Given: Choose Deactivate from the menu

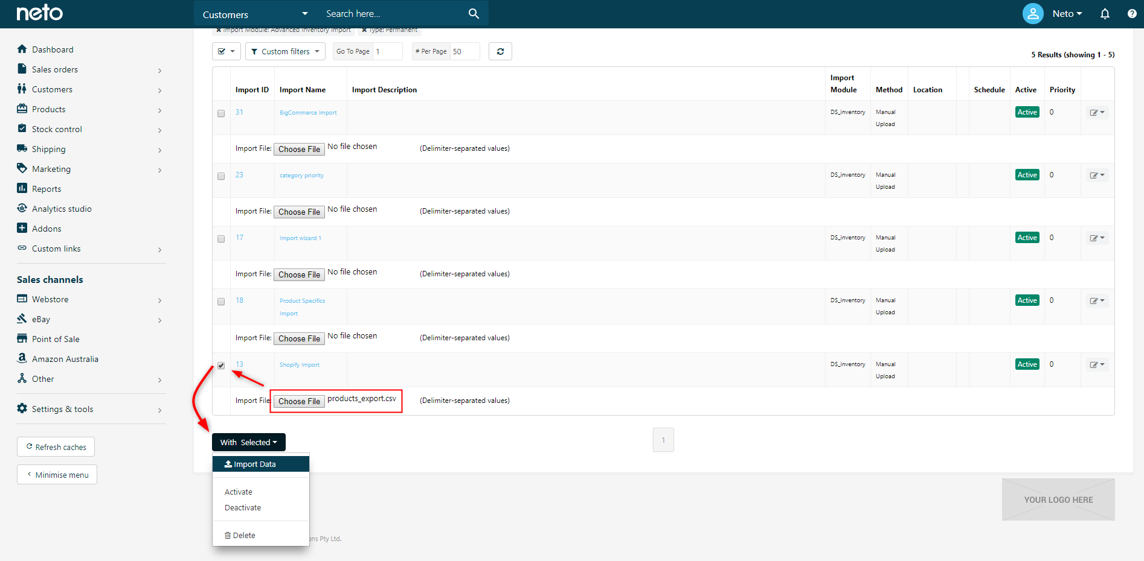Looking at the screenshot, I should pyautogui.click(x=243, y=507).
